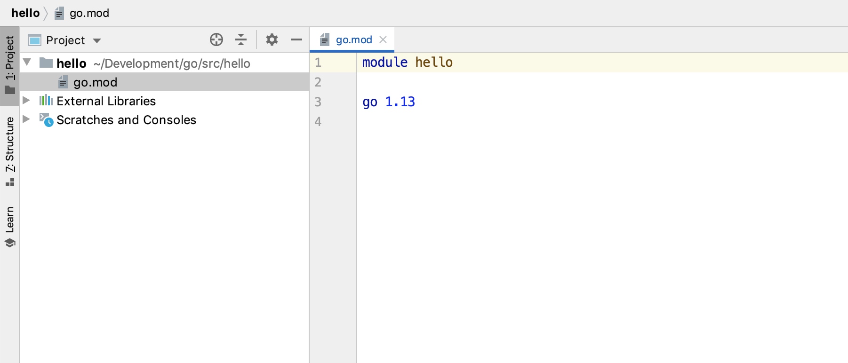Screen dimensions: 848x363
Task: Expand the External Libraries node
Action: (26, 100)
